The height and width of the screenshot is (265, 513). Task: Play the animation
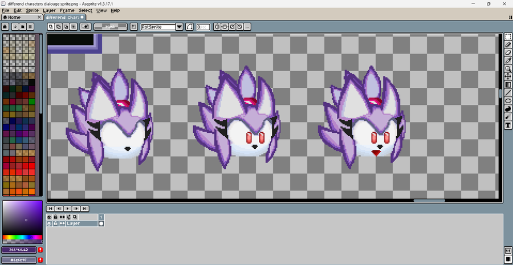pos(68,209)
